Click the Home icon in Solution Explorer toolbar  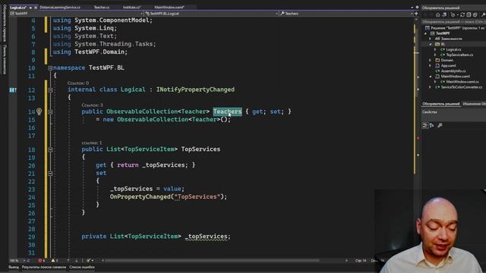tap(437, 14)
